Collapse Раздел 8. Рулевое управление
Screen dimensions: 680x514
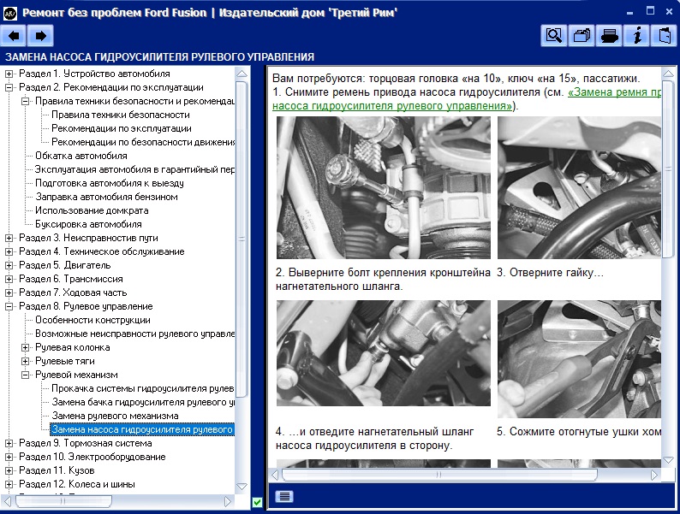pyautogui.click(x=9, y=306)
